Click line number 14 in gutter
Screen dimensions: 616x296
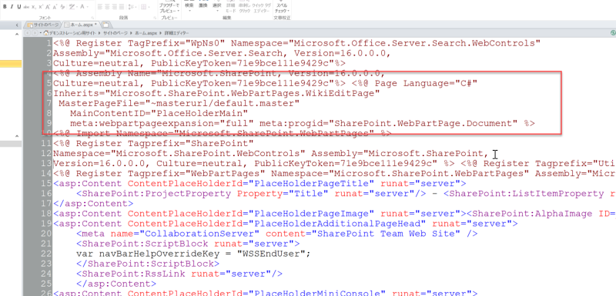(x=47, y=174)
